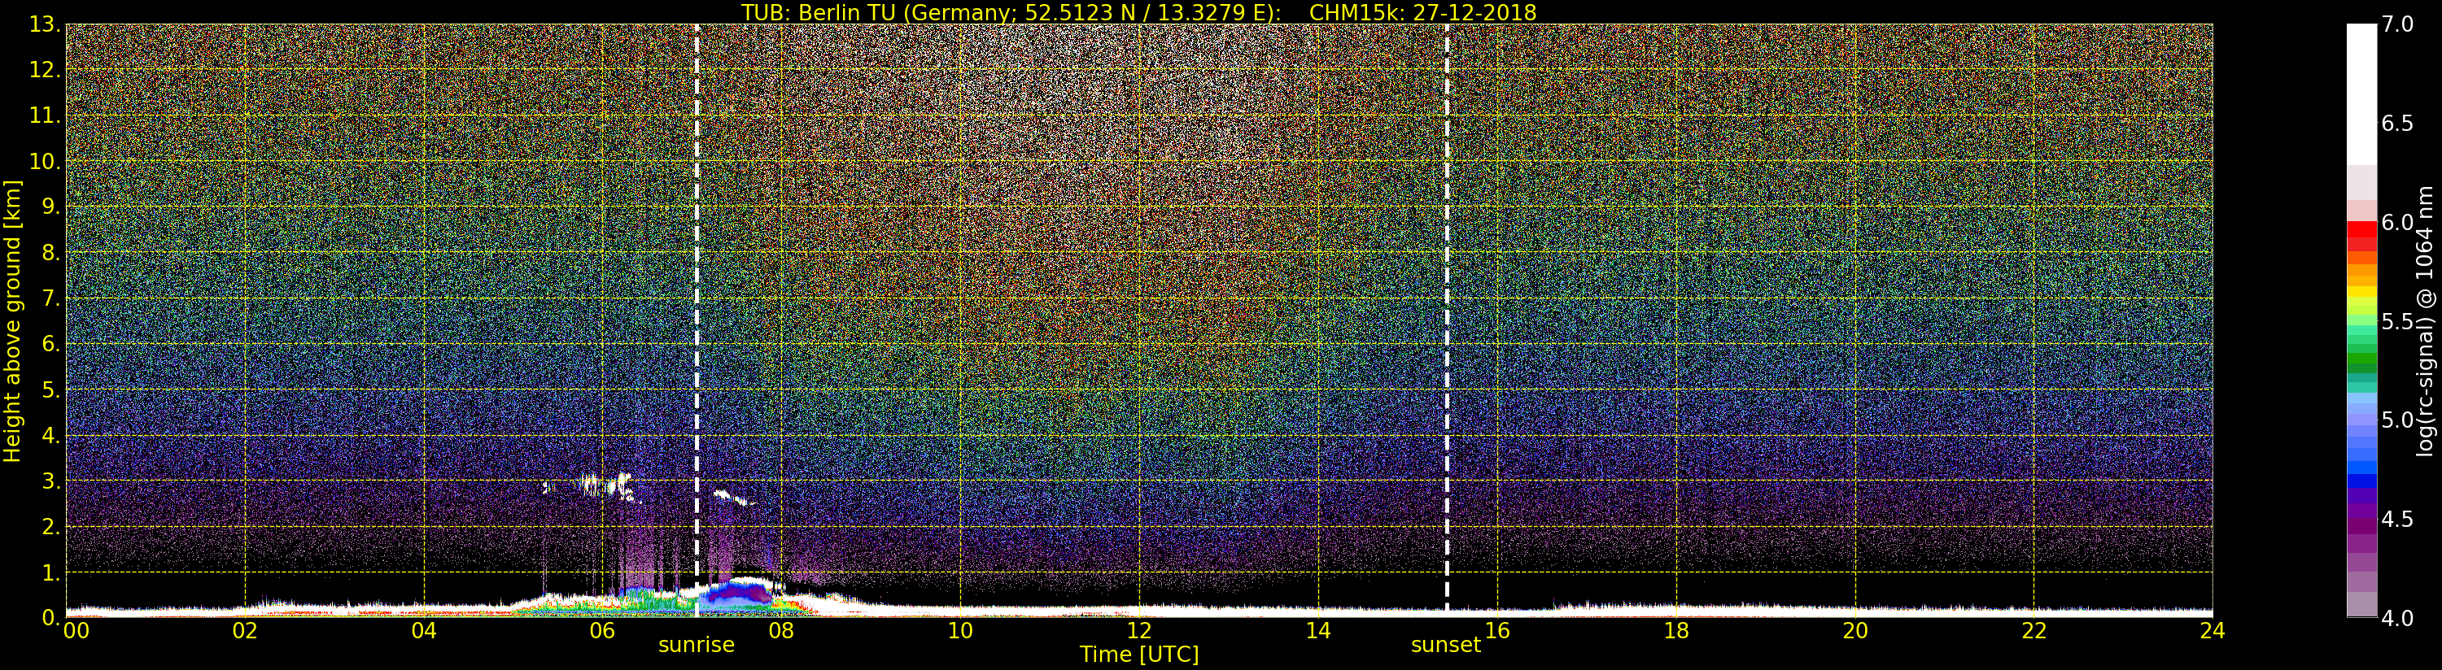Click time axis tick label '02'

click(x=246, y=631)
